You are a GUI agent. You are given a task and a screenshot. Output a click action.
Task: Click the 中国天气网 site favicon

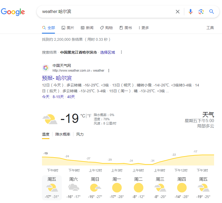pos(46,68)
